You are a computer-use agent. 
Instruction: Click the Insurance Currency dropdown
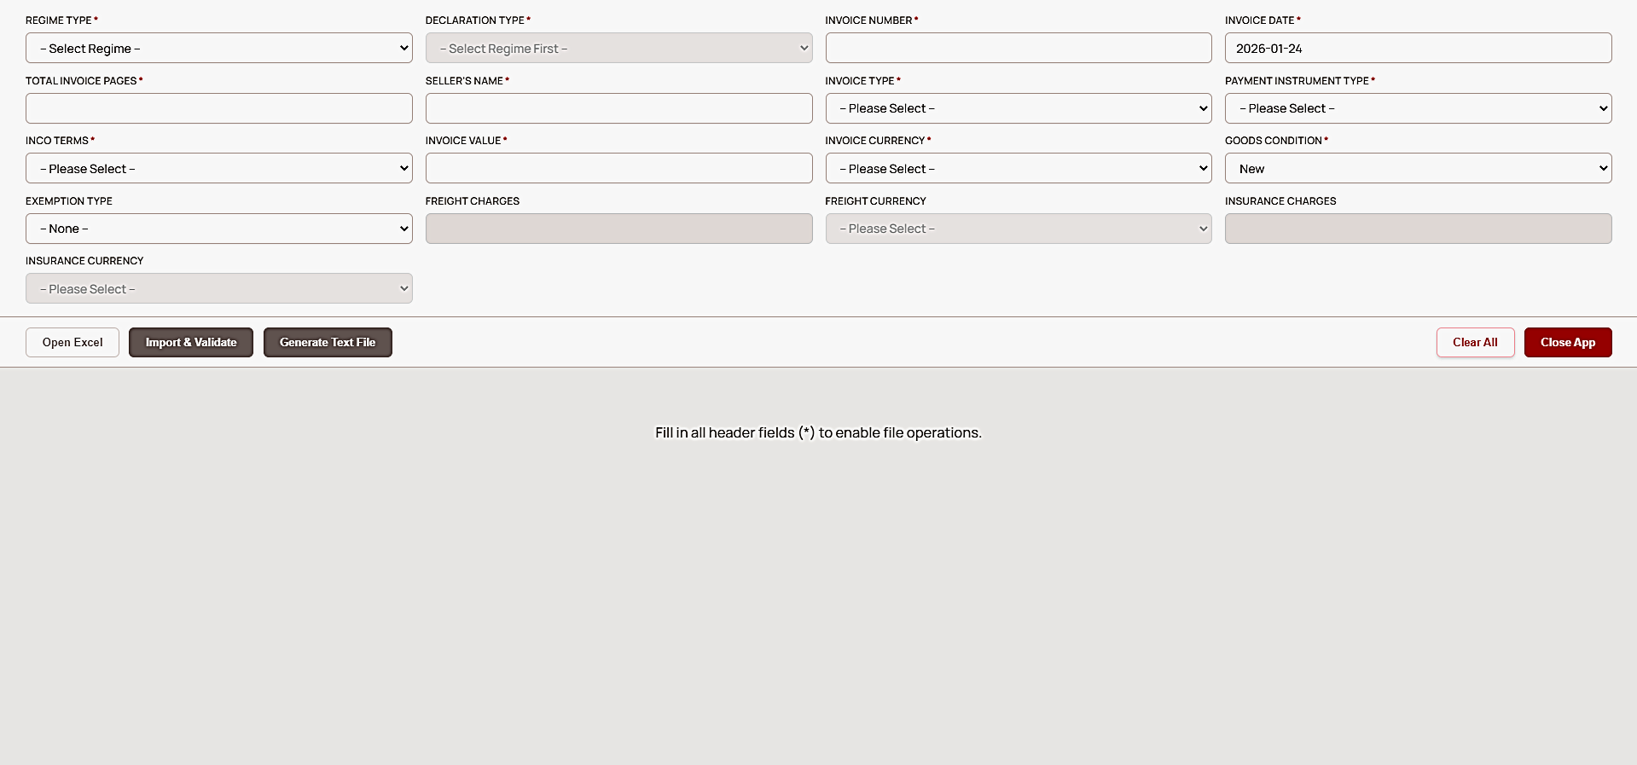tap(218, 288)
